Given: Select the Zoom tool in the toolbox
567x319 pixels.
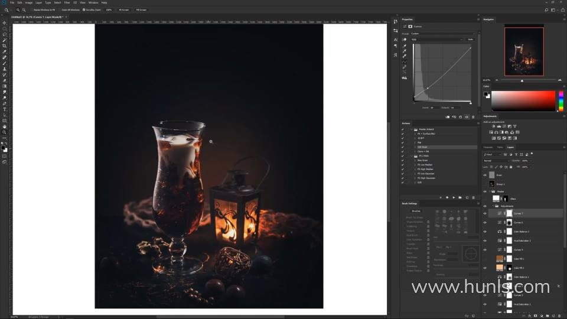Looking at the screenshot, I should point(4,132).
